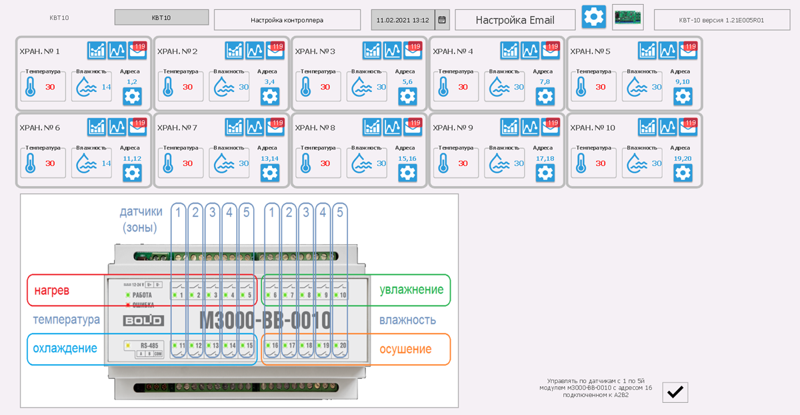Click the Настройка контроллера button
This screenshot has width=800, height=415.
[x=287, y=20]
